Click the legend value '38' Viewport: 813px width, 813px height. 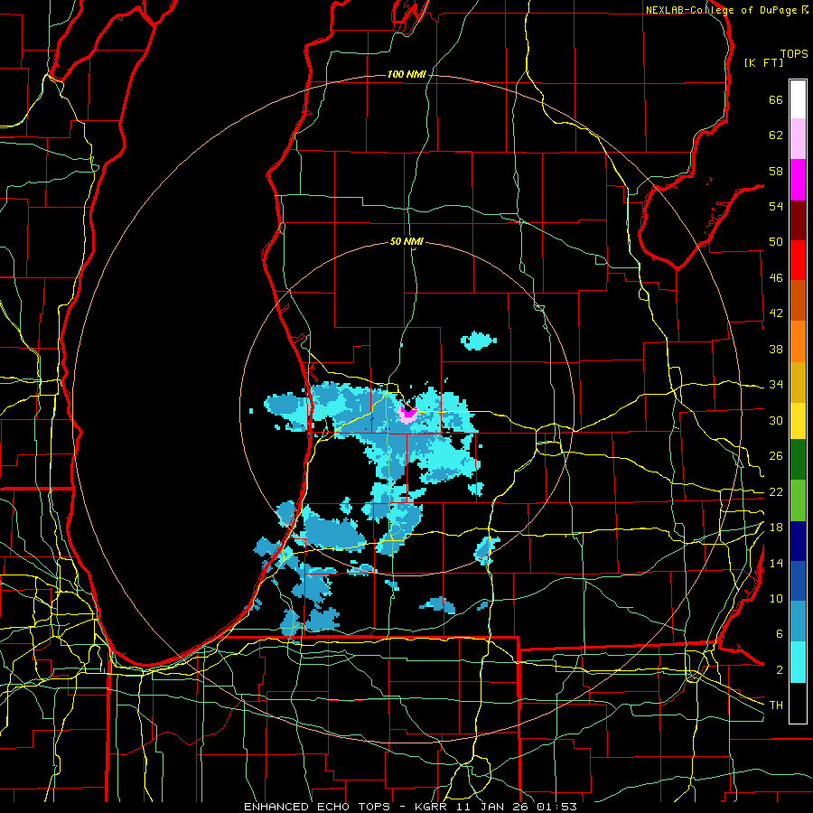pos(776,349)
